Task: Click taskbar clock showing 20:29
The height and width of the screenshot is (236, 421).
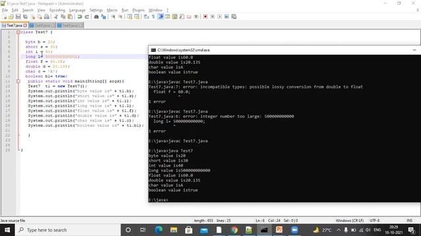Action: [394, 230]
